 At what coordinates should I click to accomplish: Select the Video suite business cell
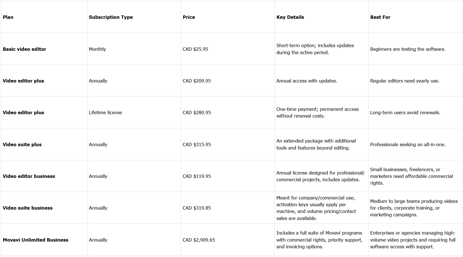[x=28, y=208]
